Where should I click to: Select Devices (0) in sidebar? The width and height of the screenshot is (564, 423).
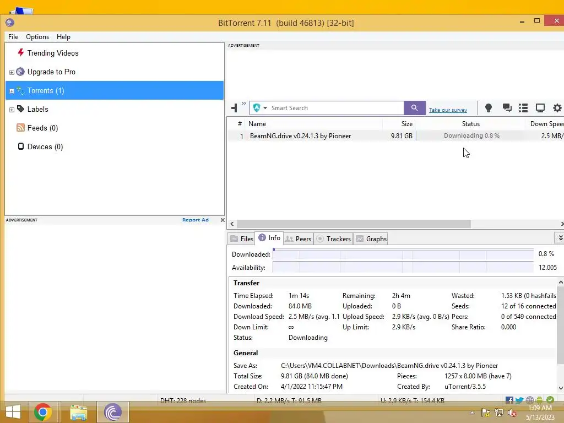point(45,147)
